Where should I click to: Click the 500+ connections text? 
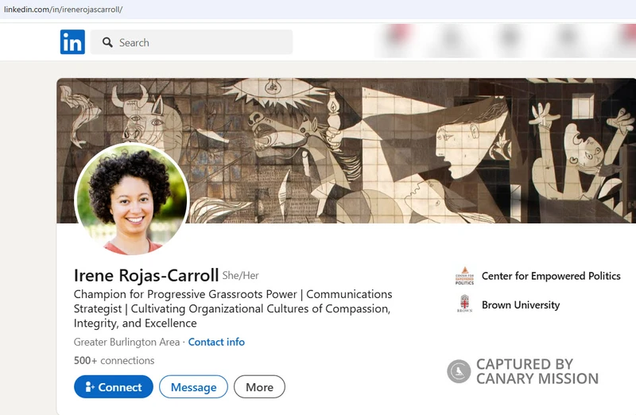point(114,360)
